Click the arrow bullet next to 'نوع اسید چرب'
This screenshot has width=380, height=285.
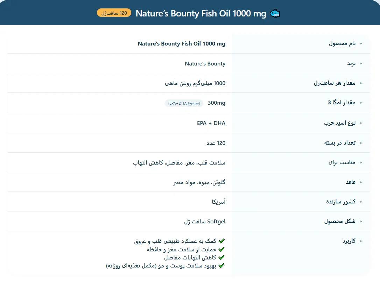point(361,123)
